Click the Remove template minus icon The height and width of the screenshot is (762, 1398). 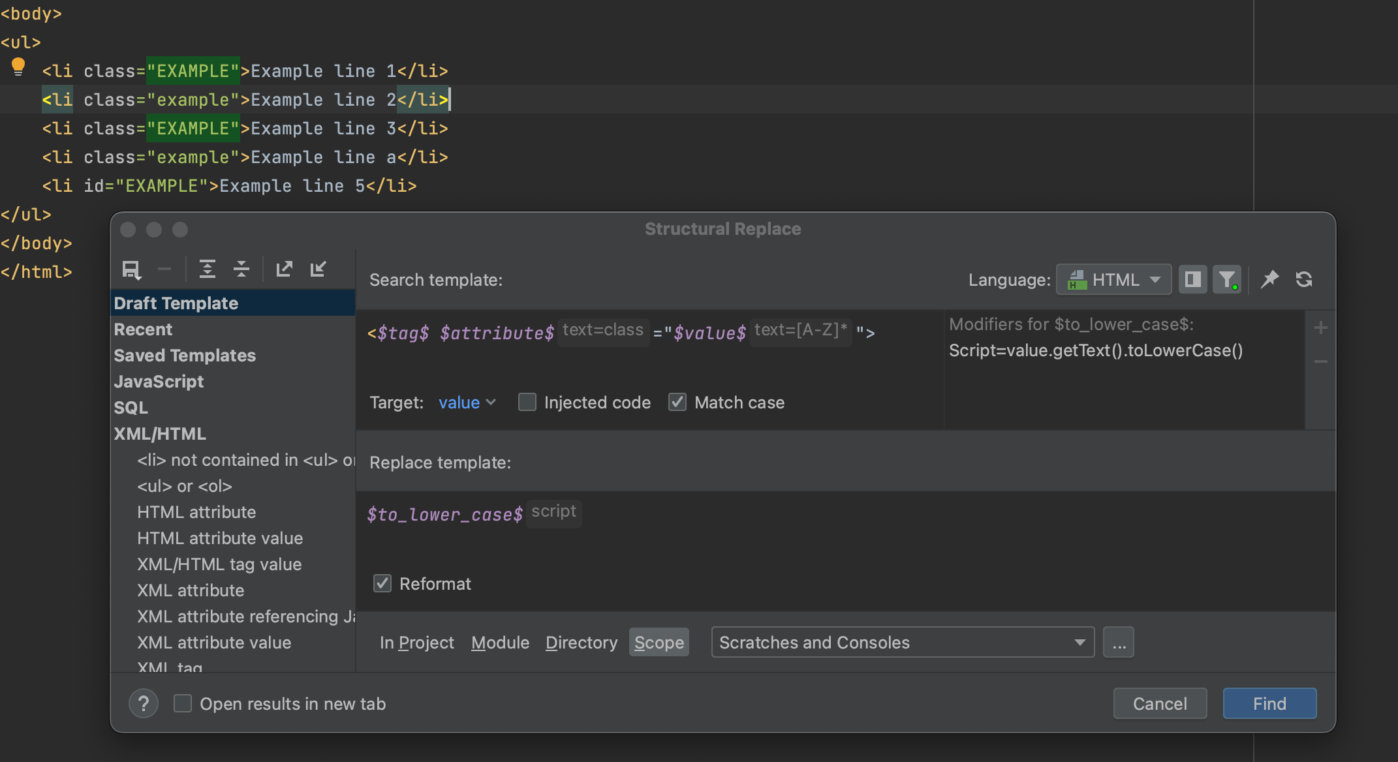[164, 269]
